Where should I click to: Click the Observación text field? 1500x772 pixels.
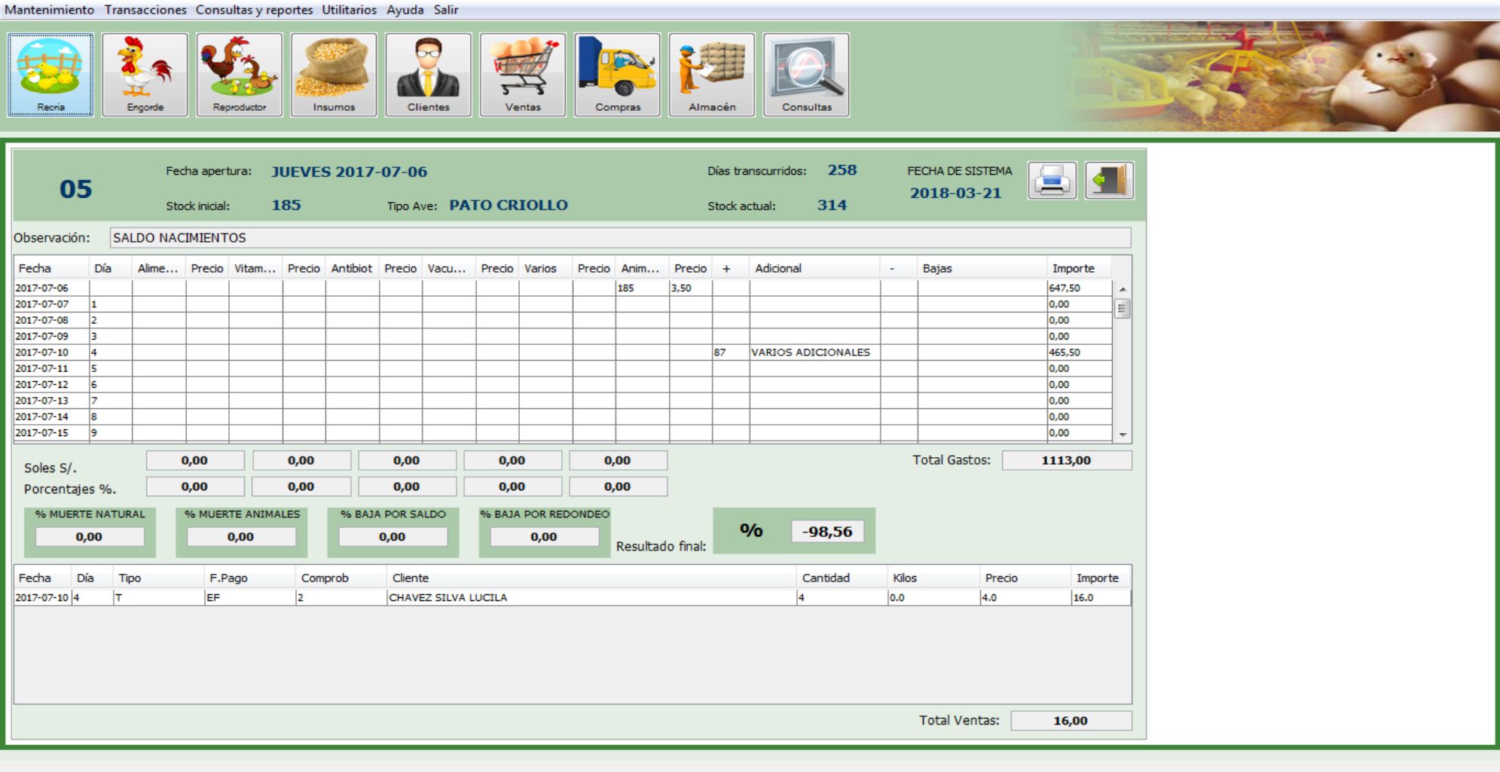pyautogui.click(x=619, y=238)
